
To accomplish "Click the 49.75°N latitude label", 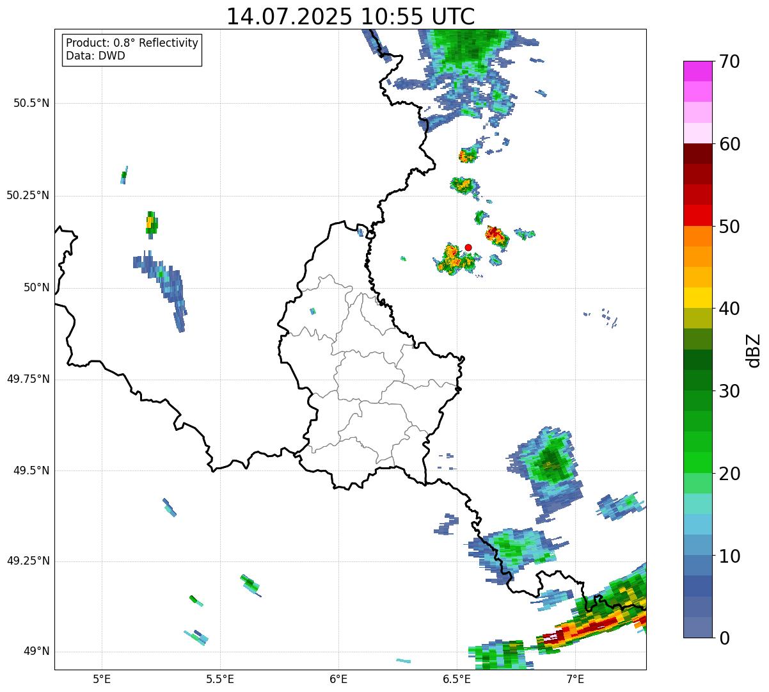I will (28, 379).
